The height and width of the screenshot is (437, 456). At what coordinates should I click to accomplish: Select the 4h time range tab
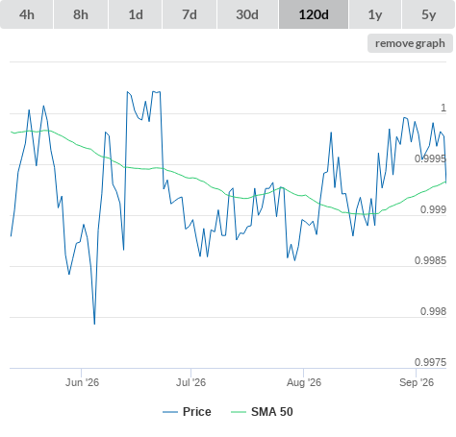point(27,14)
